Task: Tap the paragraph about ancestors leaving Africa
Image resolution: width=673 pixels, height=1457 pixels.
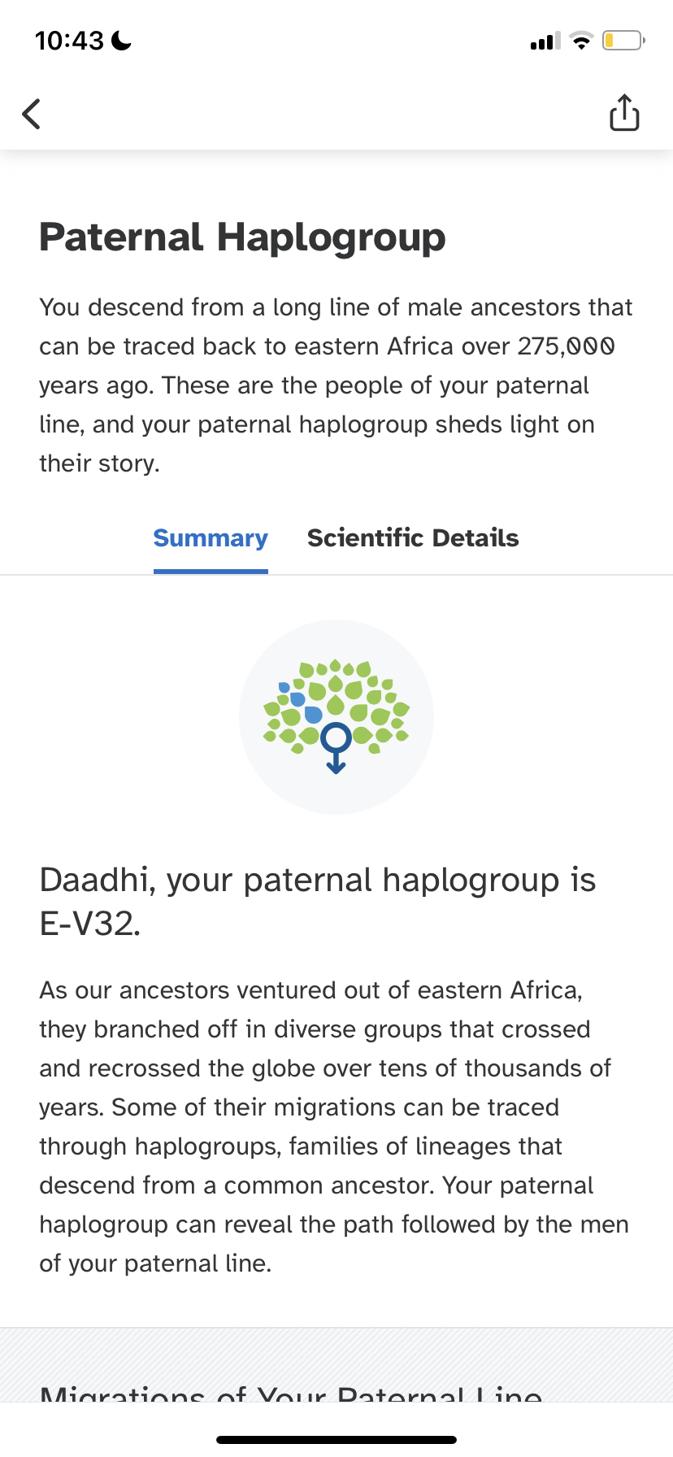Action: pos(334,1126)
